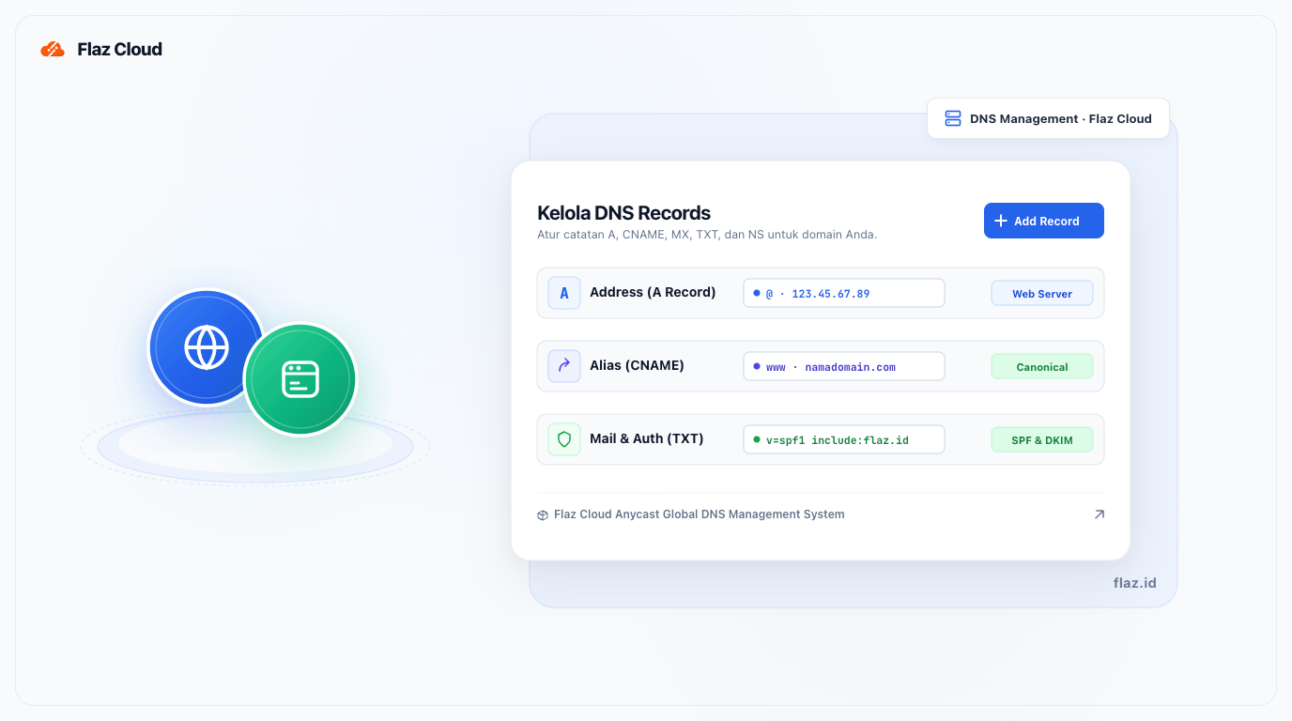Click the "Atur catatan A, CNAME" description text
This screenshot has height=721, width=1292.
pos(707,235)
